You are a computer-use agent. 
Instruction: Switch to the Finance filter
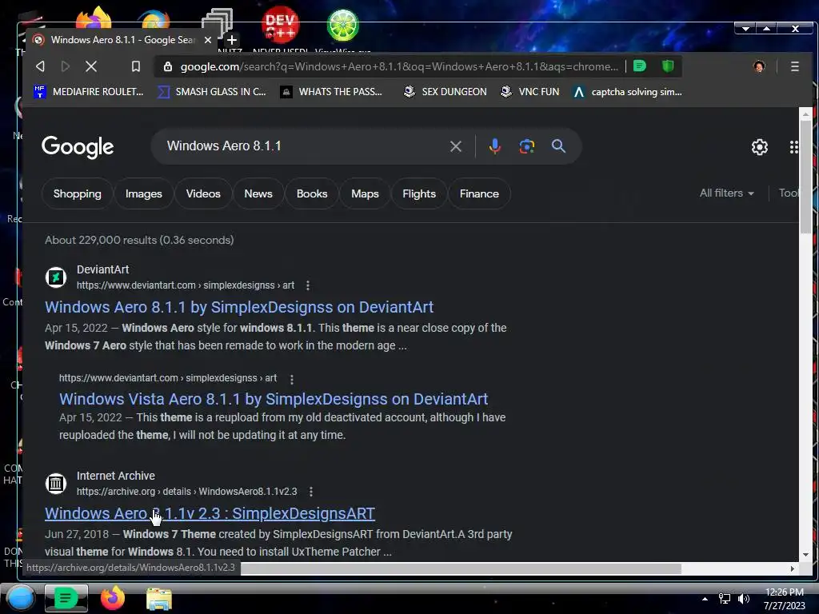(x=479, y=193)
